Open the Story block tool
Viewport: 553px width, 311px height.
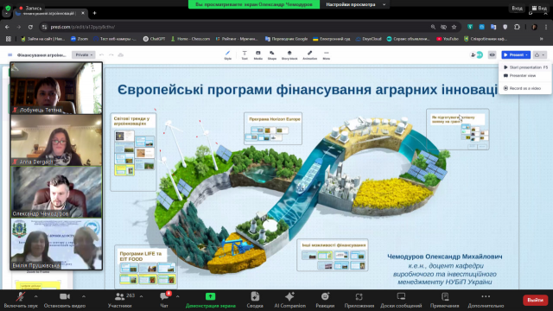pos(289,55)
